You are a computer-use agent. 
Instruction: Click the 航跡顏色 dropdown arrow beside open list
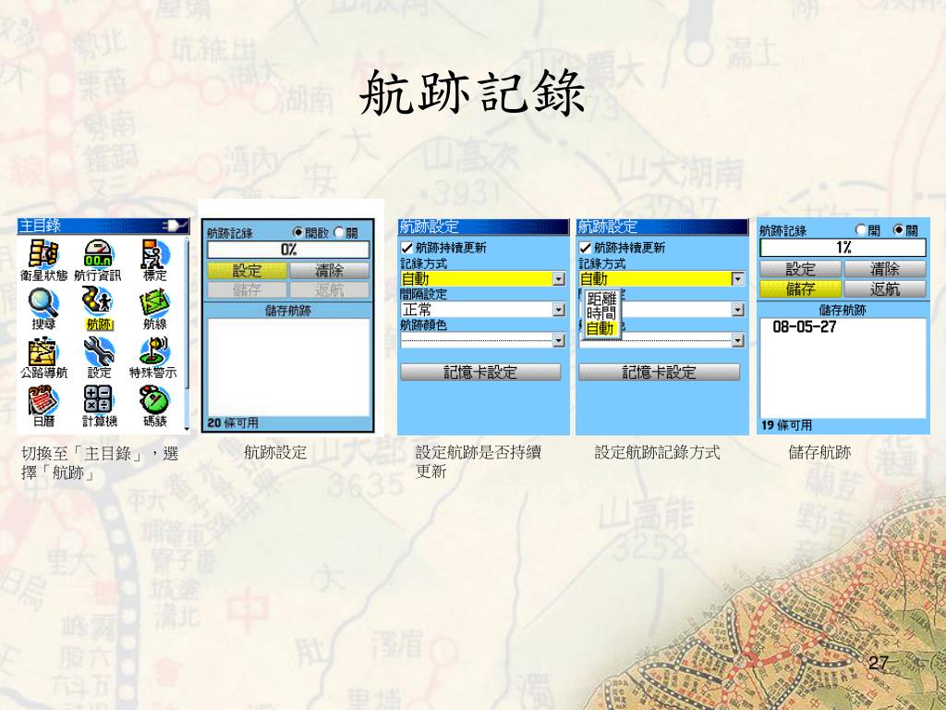[x=738, y=340]
